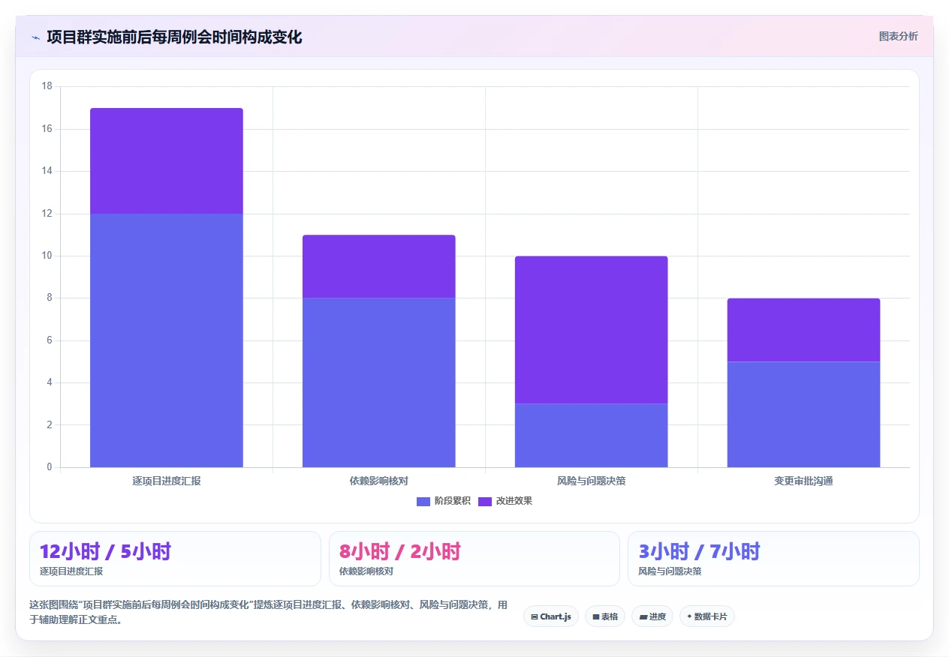The image size is (949, 657).
Task: Click the blue bar segment for 风险与问题决策
Action: [x=592, y=436]
